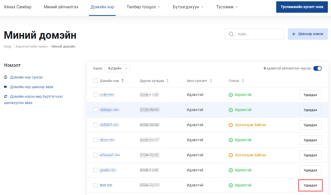Expand the Төлбөр тооцоо menu

point(143,7)
